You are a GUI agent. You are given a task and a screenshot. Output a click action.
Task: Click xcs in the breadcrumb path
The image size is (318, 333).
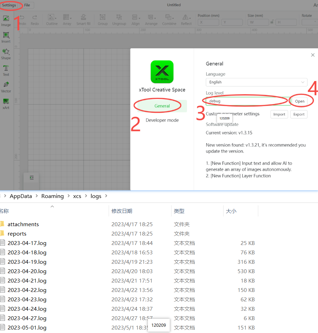click(77, 196)
